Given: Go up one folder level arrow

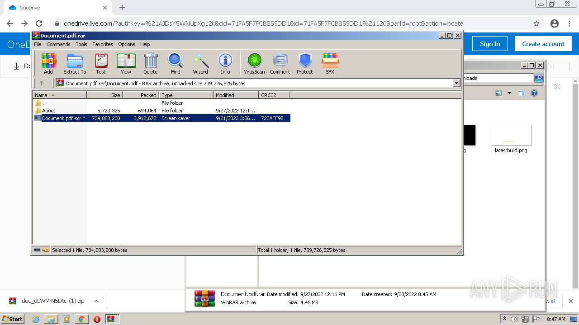Looking at the screenshot, I should click(42, 83).
